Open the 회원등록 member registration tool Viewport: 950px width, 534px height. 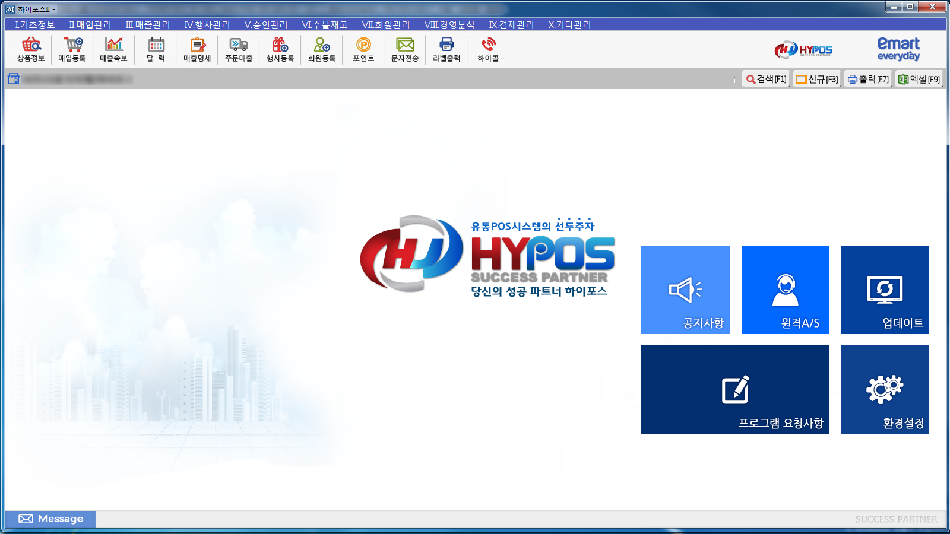[322, 50]
